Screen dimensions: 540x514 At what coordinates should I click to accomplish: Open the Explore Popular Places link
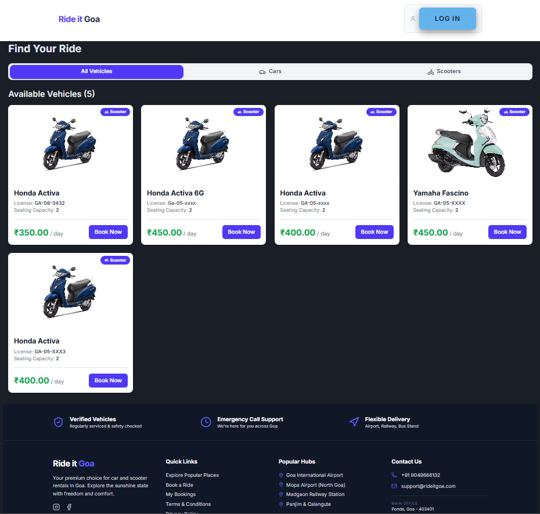(x=192, y=475)
